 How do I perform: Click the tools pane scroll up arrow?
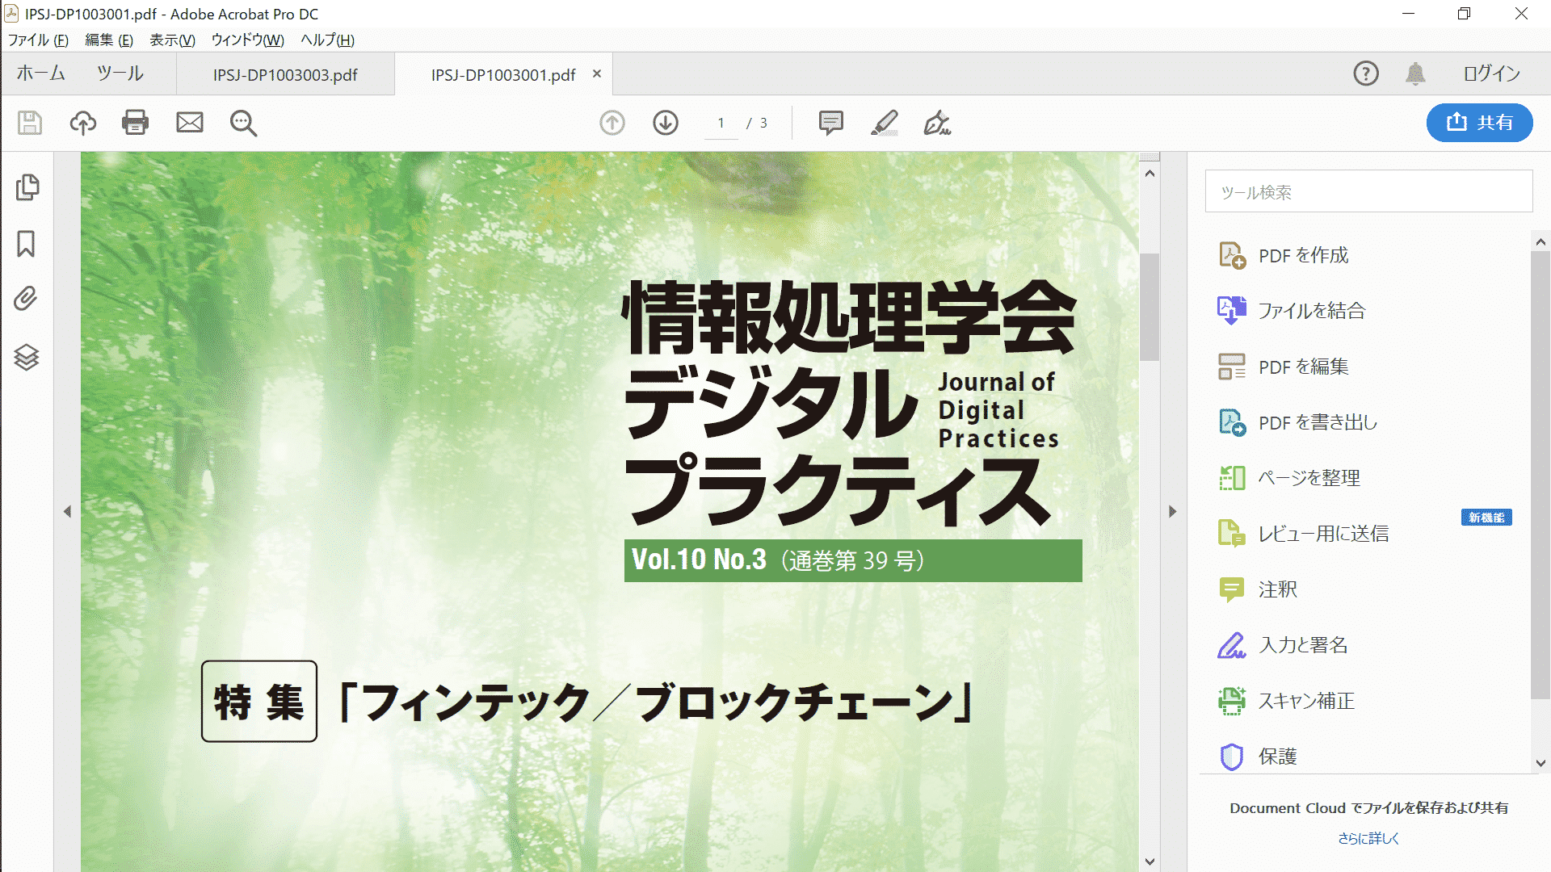[x=1540, y=242]
